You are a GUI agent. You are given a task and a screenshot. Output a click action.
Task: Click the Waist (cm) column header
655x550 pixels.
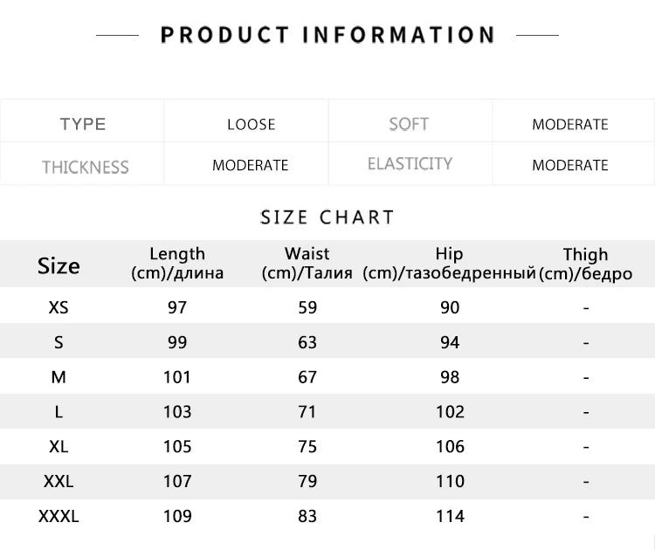pyautogui.click(x=307, y=263)
